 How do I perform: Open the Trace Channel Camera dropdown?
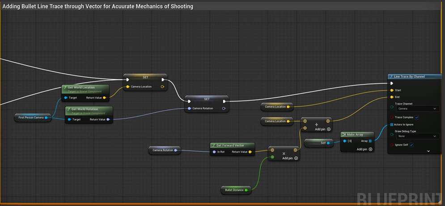(x=418, y=109)
